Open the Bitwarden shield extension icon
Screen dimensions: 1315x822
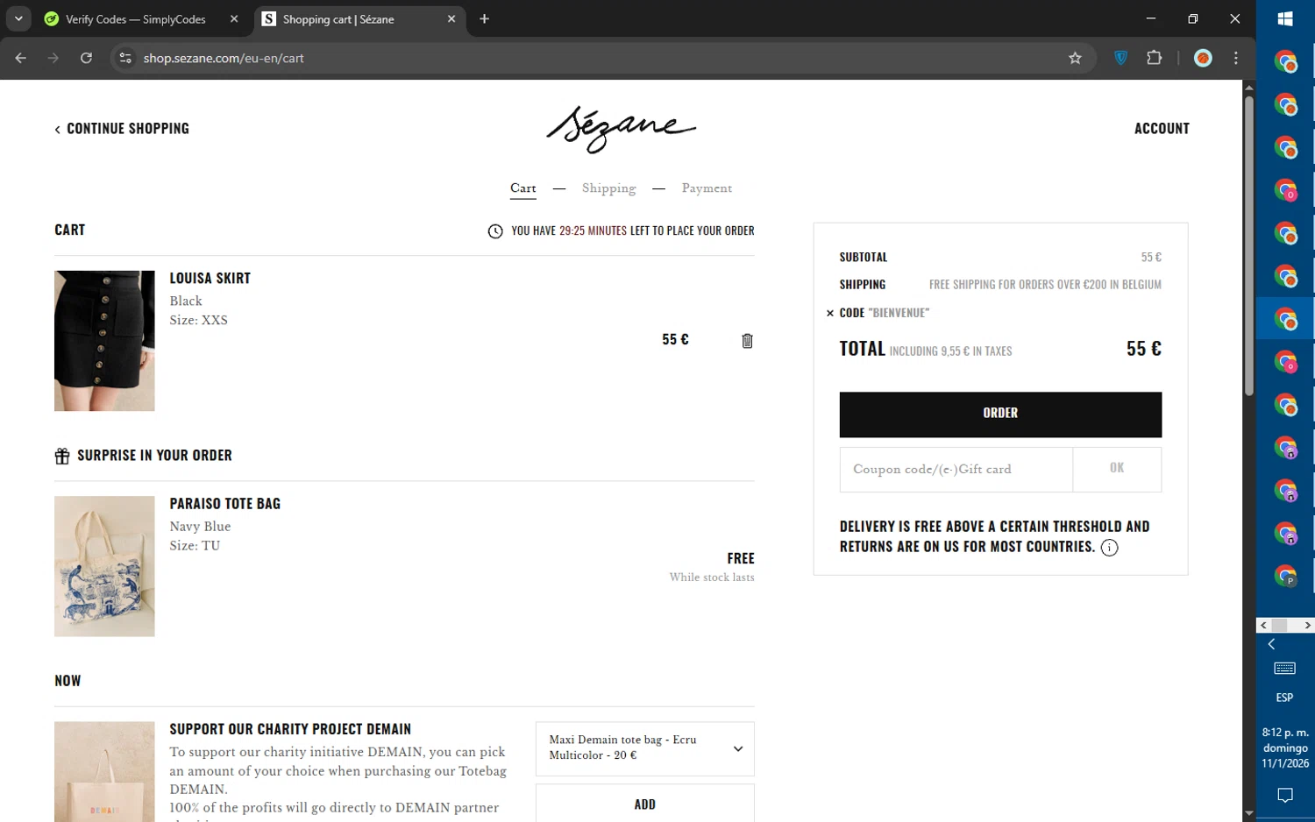pyautogui.click(x=1120, y=58)
